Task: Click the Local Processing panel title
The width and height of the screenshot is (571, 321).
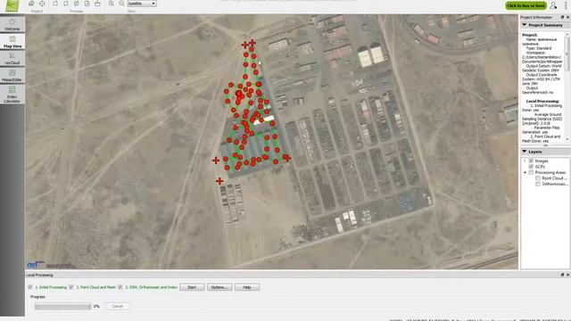Action: (39, 276)
